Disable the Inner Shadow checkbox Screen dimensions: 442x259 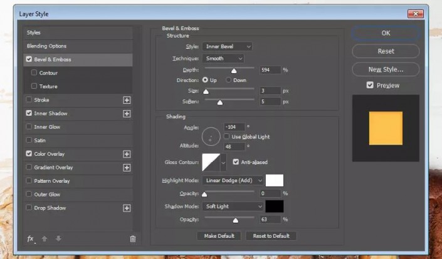[29, 113]
